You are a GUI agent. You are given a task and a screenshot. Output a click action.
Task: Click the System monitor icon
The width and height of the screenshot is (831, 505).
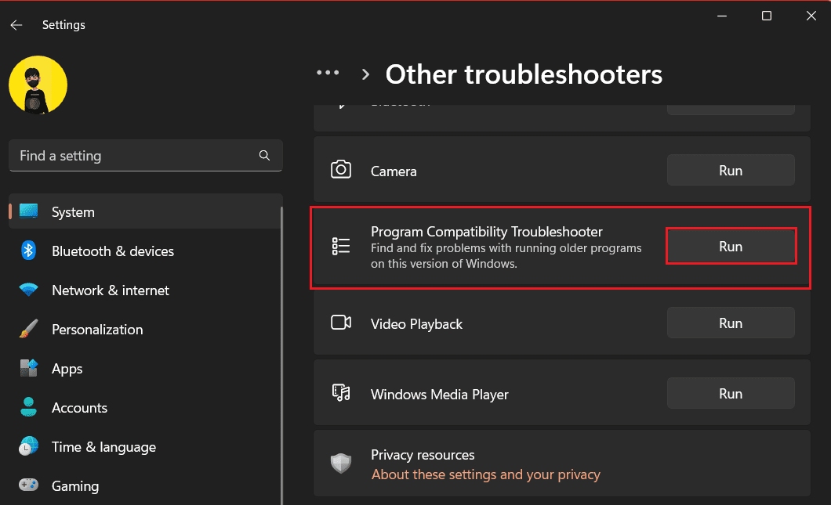(x=29, y=211)
